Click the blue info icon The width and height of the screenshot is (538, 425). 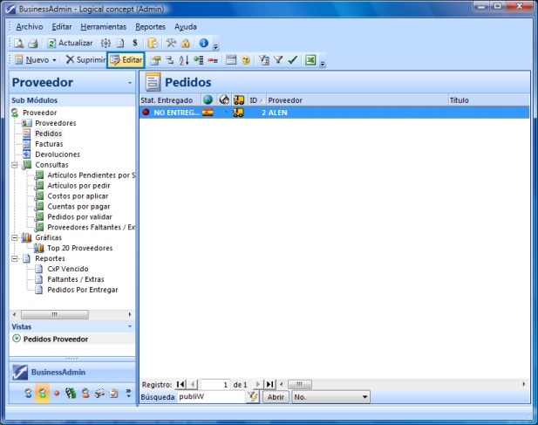tap(203, 43)
